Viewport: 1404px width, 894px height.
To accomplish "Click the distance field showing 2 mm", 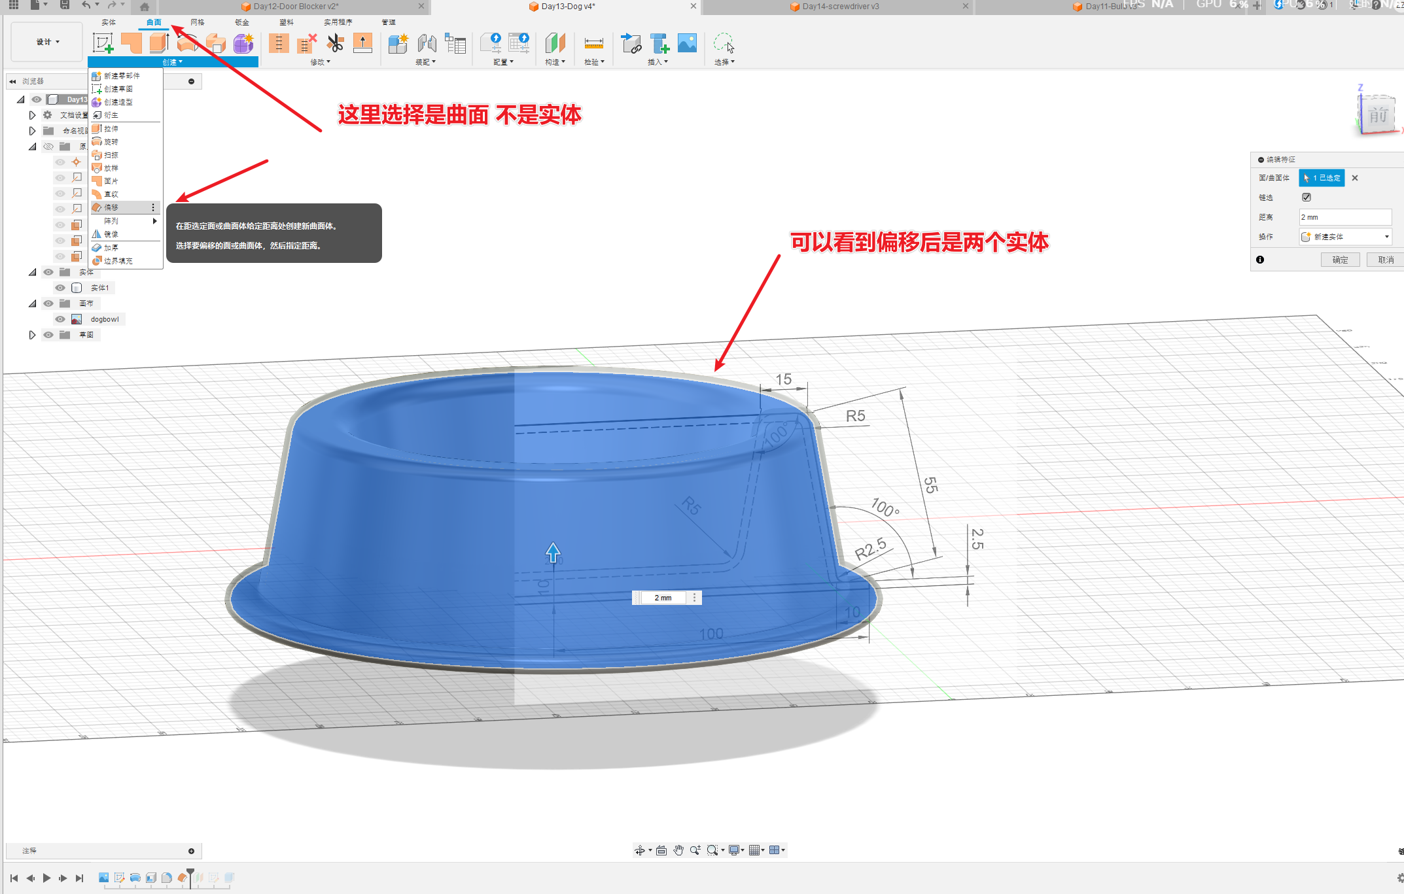I will click(1344, 217).
